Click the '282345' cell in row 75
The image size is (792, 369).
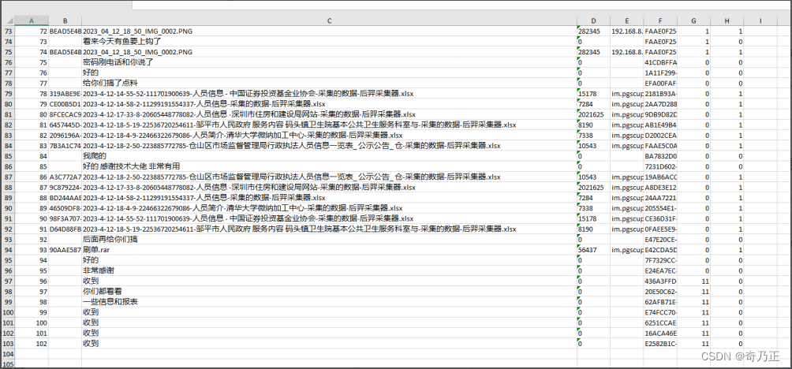click(x=593, y=52)
